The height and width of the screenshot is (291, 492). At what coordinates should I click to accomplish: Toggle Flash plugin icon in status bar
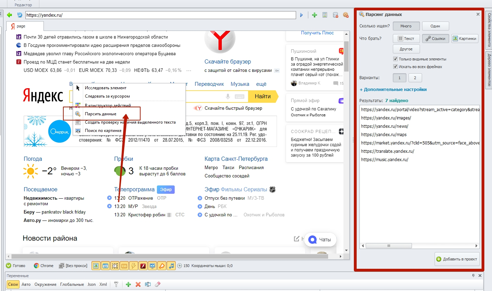coord(143,266)
